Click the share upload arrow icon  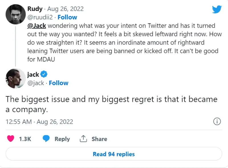point(83,139)
